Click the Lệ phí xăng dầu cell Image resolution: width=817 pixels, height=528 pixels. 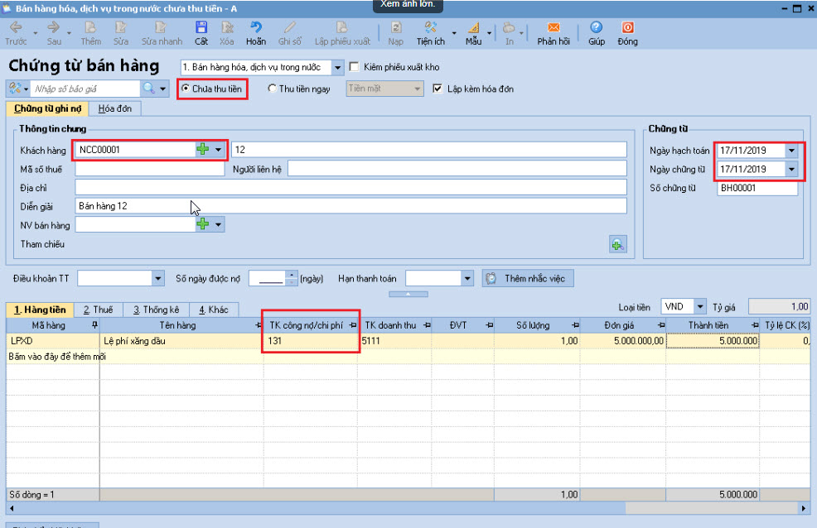pos(181,341)
